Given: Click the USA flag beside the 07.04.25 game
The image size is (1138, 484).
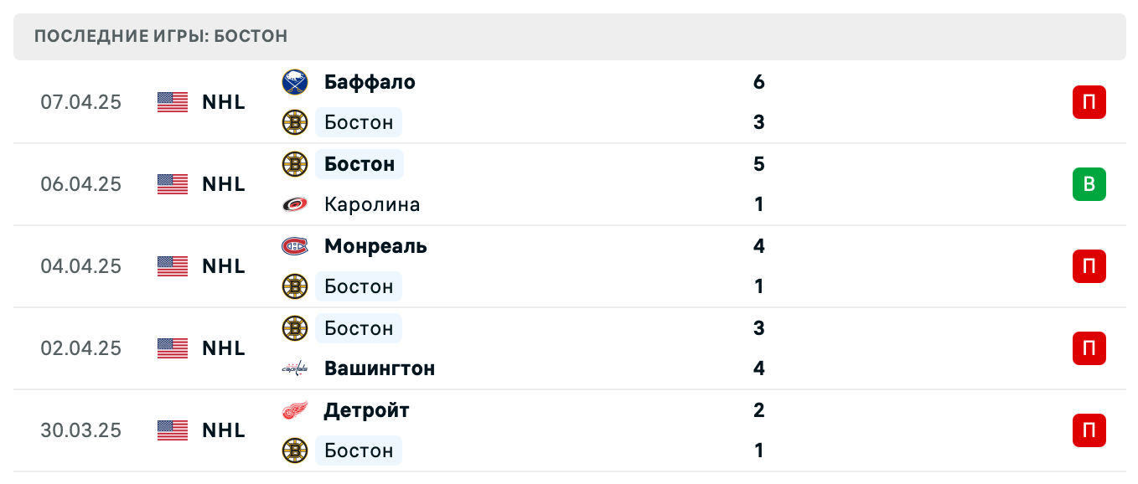Looking at the screenshot, I should click(172, 101).
